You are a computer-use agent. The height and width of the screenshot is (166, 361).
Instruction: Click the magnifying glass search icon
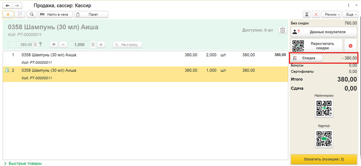pyautogui.click(x=32, y=14)
